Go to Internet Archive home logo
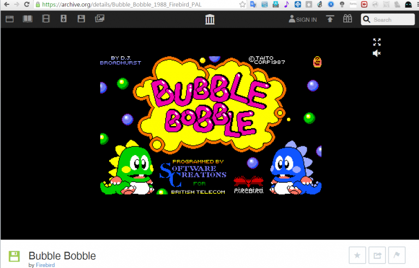Screen dimensions: 419x268 tap(209, 19)
